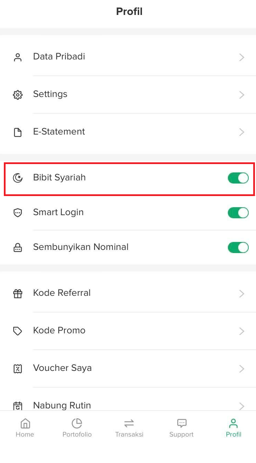This screenshot has height=463, width=256.
Task: Click the Smart Login shield icon
Action: [x=17, y=213]
